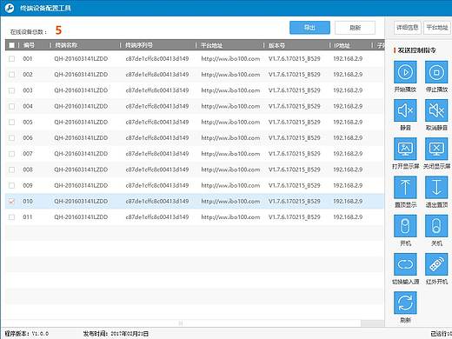Click the blue 导出 export button
Screen dimensions: 452x339
click(x=309, y=28)
